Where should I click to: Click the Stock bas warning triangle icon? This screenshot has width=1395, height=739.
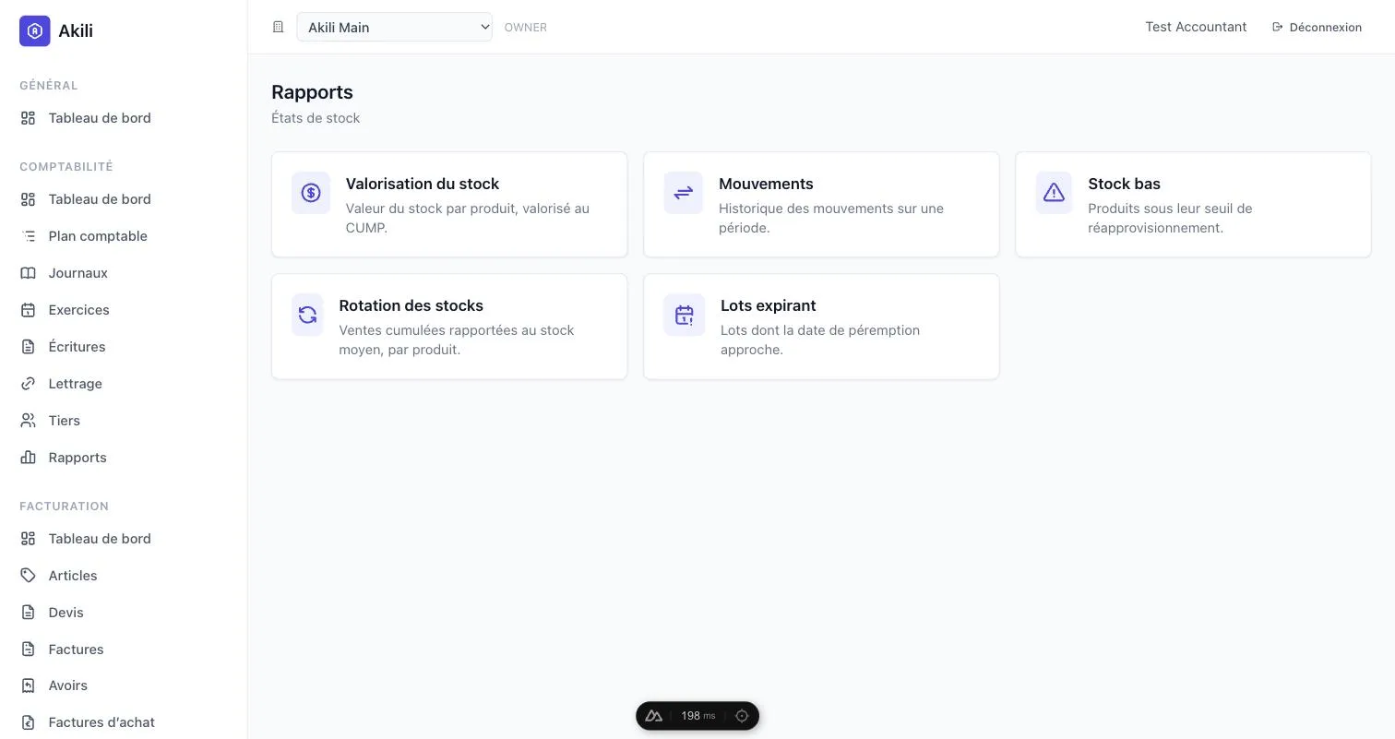tap(1054, 193)
